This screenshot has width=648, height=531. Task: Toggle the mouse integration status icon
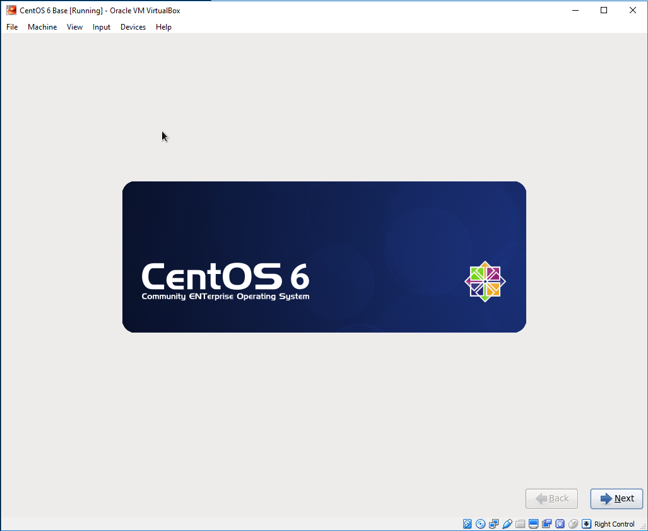574,524
